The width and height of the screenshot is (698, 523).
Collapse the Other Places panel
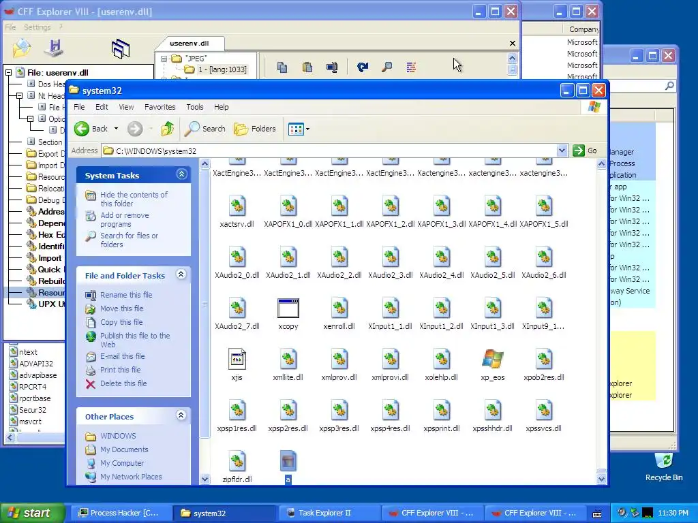tap(181, 415)
